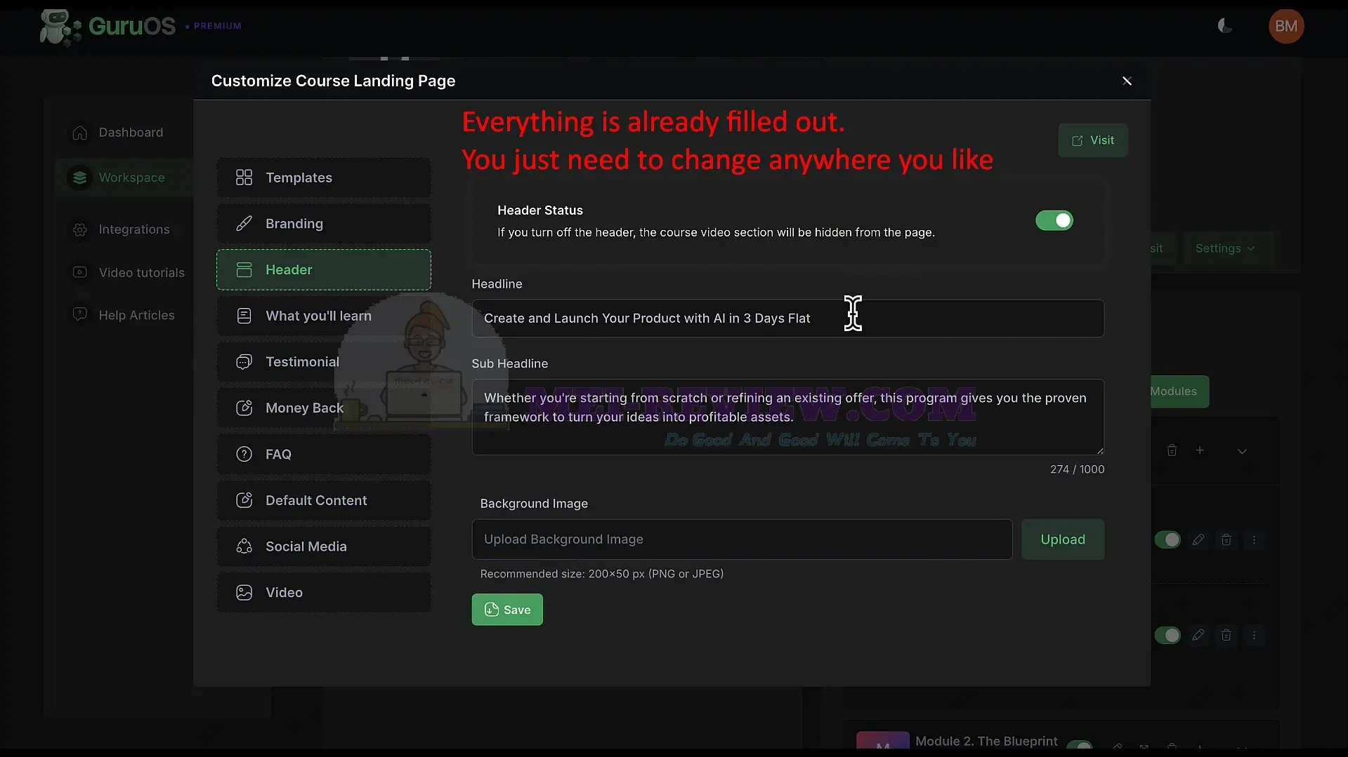Switch to dark mode with moon icon
The height and width of the screenshot is (757, 1348).
[x=1224, y=26]
